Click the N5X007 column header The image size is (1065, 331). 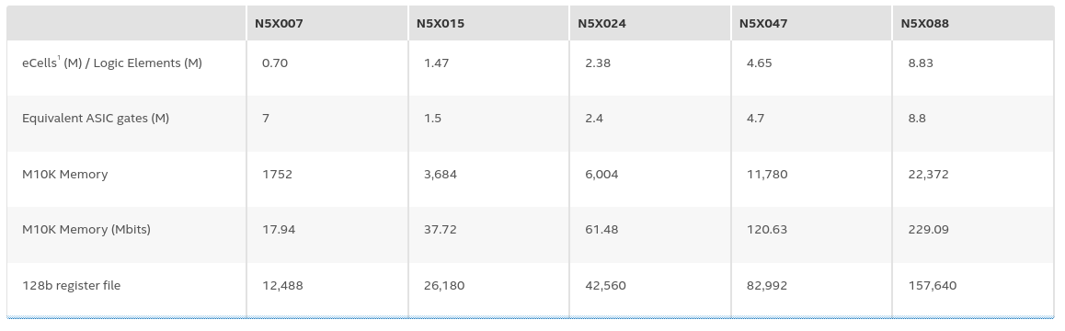[280, 23]
